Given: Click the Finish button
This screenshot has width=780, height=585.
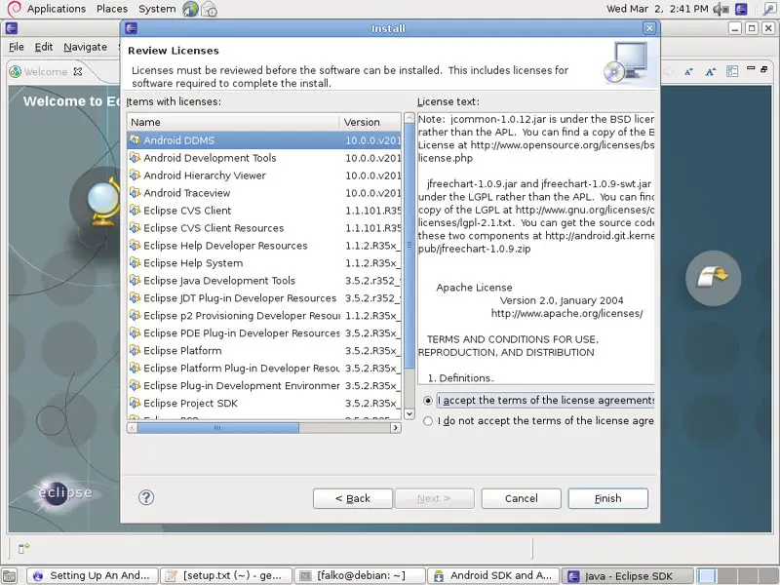Looking at the screenshot, I should pos(607,498).
